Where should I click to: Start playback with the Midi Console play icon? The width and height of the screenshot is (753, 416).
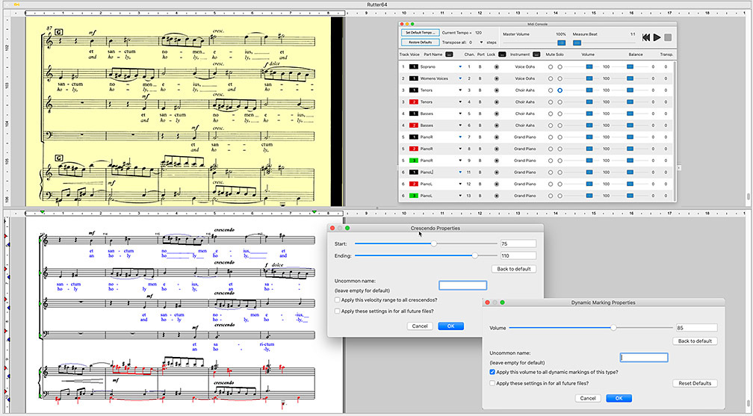[x=657, y=37]
